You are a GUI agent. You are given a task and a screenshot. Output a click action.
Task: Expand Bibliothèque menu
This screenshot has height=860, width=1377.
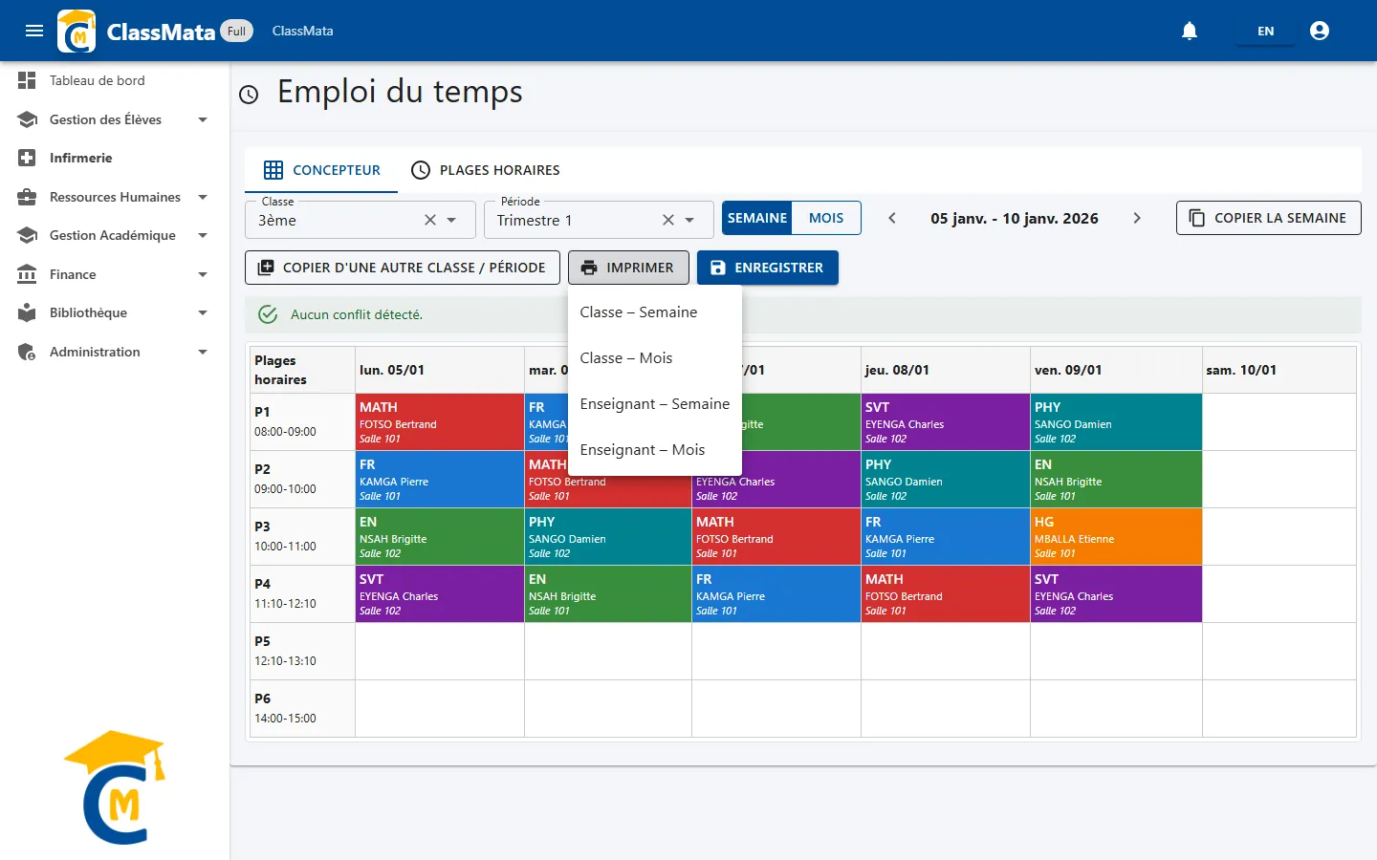115,313
